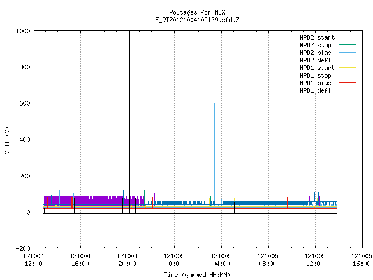Click the 'NPD1 stop' legend label
The image size is (373, 280).
coord(315,75)
